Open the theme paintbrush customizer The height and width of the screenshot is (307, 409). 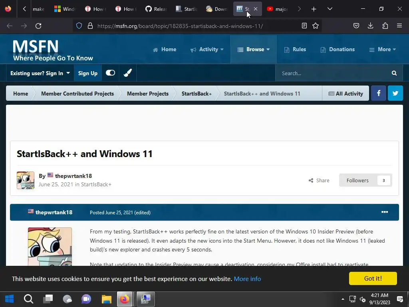127,73
